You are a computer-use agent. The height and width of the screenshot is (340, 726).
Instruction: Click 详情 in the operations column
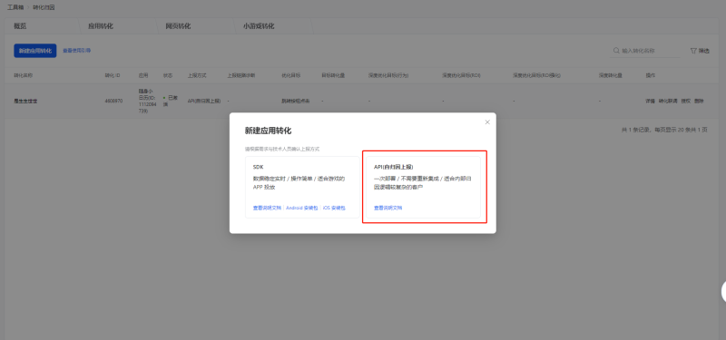click(650, 101)
